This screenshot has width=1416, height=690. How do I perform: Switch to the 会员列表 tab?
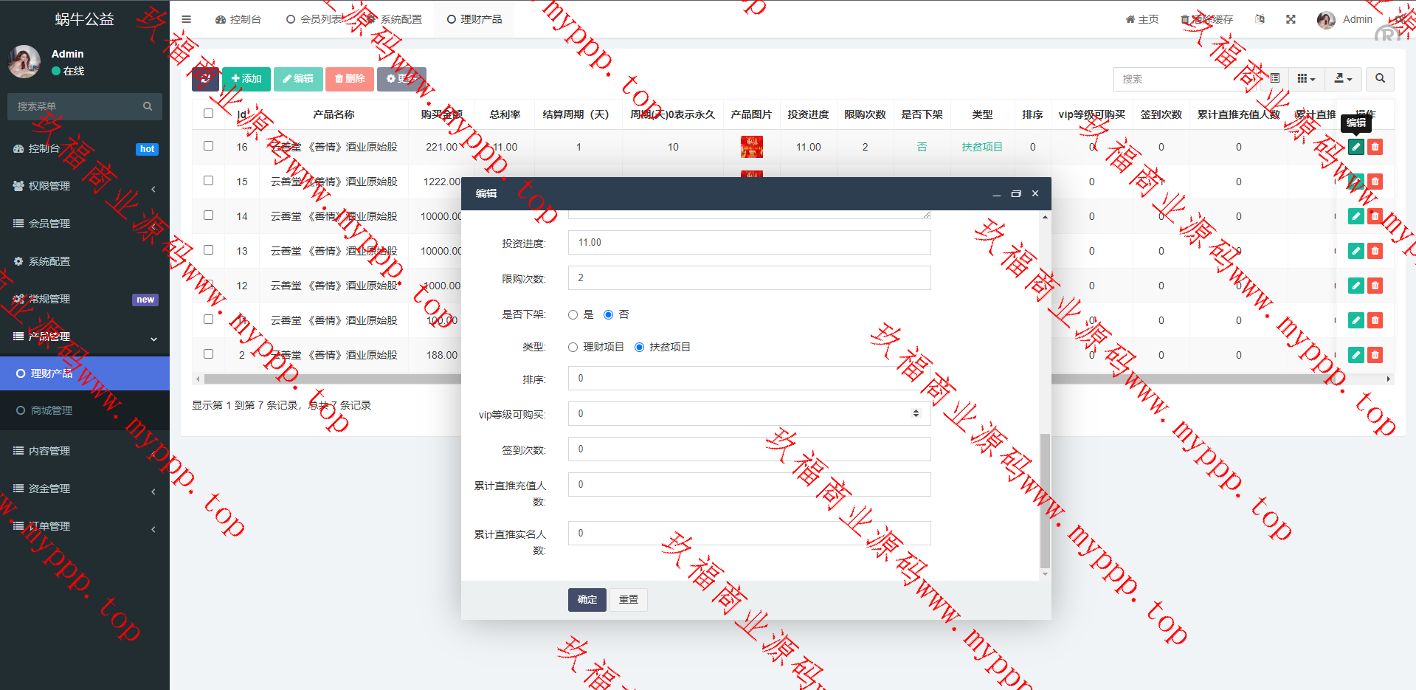[315, 19]
